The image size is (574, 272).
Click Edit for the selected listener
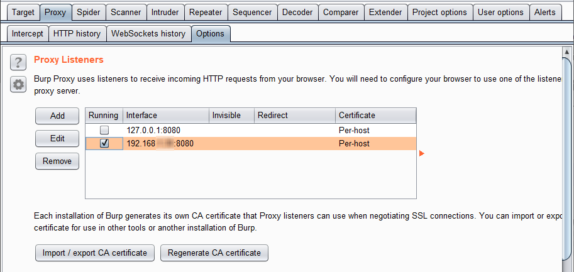(57, 139)
